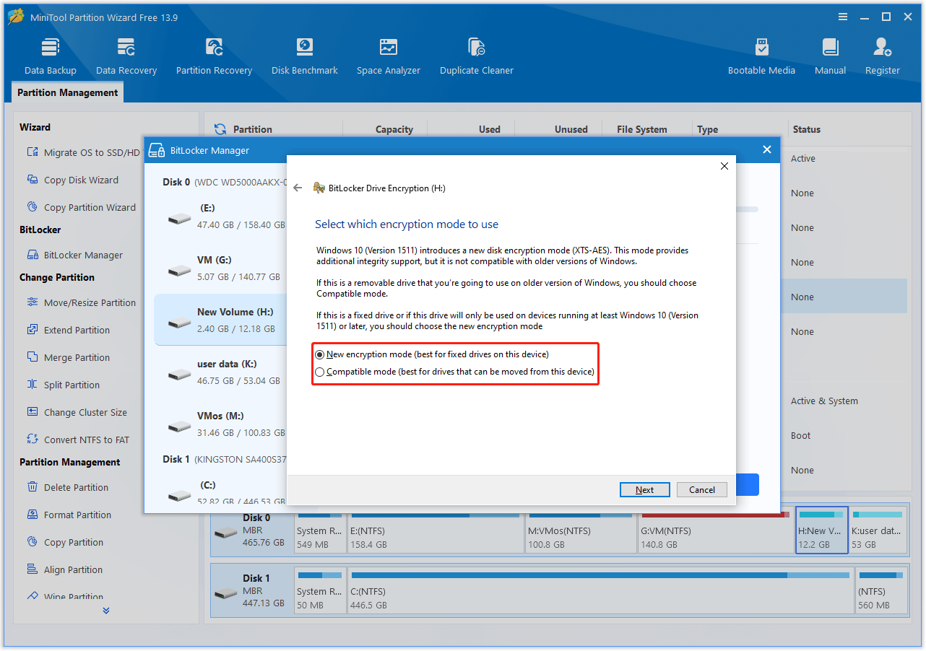Select C:(NTFS) block on Disk 1

click(x=600, y=591)
